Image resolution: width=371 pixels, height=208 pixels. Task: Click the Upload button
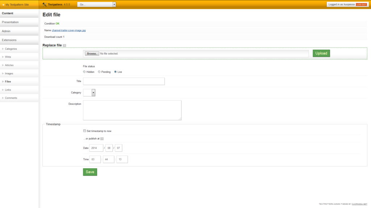pos(321,53)
